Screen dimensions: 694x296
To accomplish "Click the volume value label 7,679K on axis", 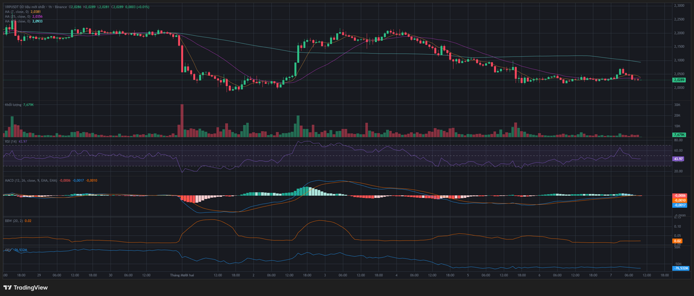I will [679, 134].
